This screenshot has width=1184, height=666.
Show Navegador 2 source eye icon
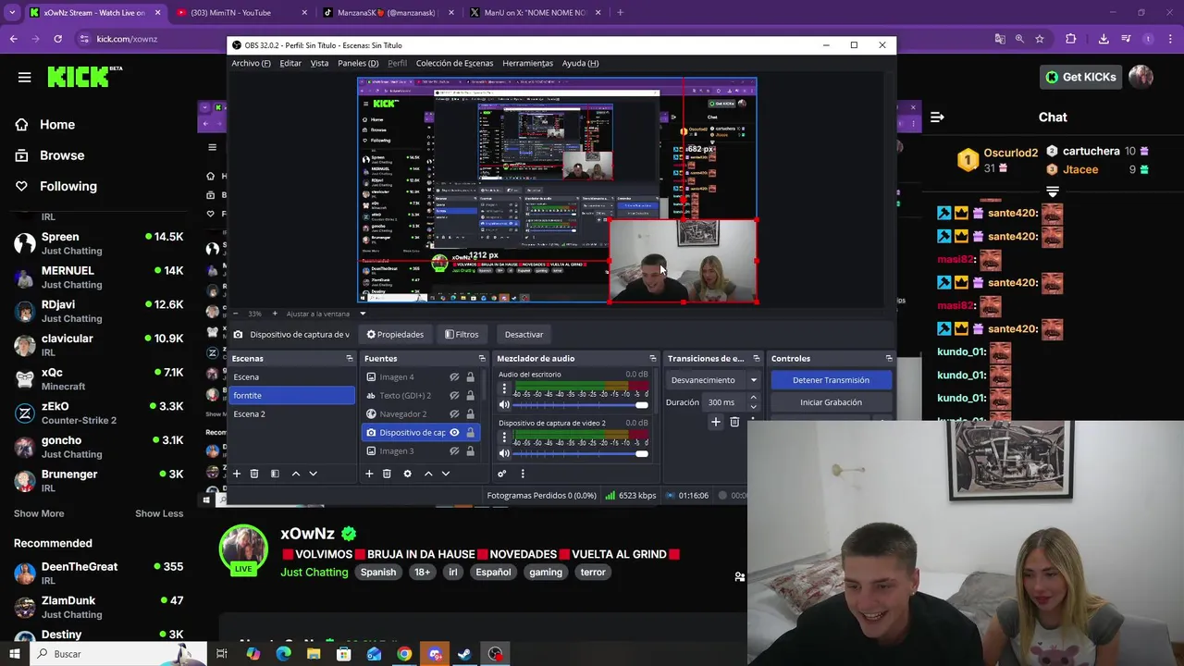454,414
